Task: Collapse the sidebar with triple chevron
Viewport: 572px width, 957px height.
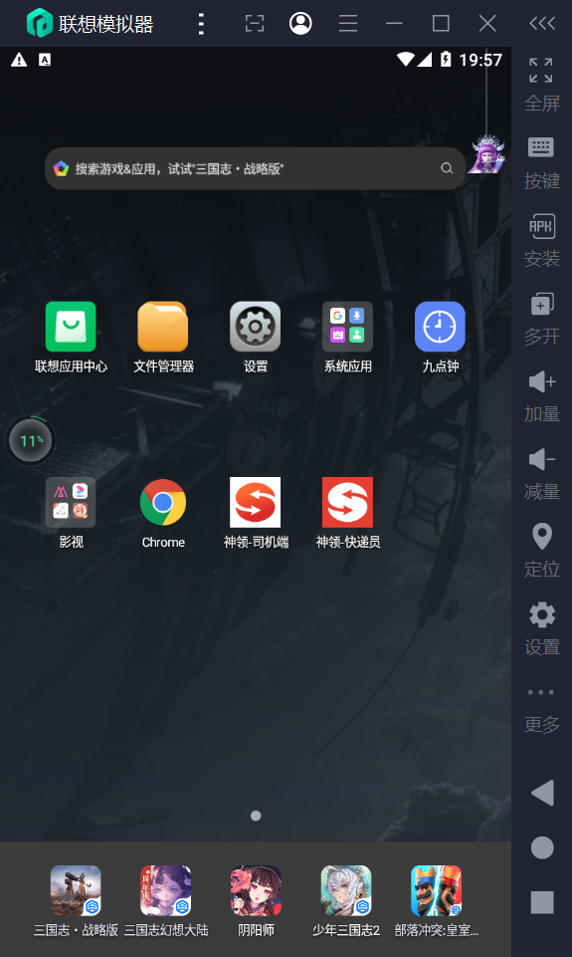Action: tap(542, 23)
